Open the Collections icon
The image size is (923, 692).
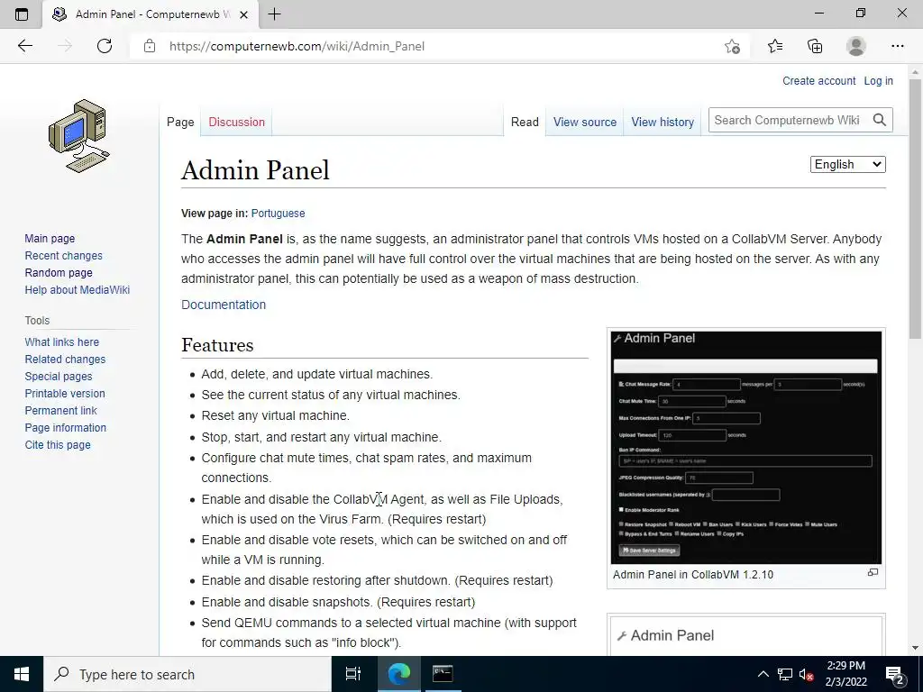[815, 46]
